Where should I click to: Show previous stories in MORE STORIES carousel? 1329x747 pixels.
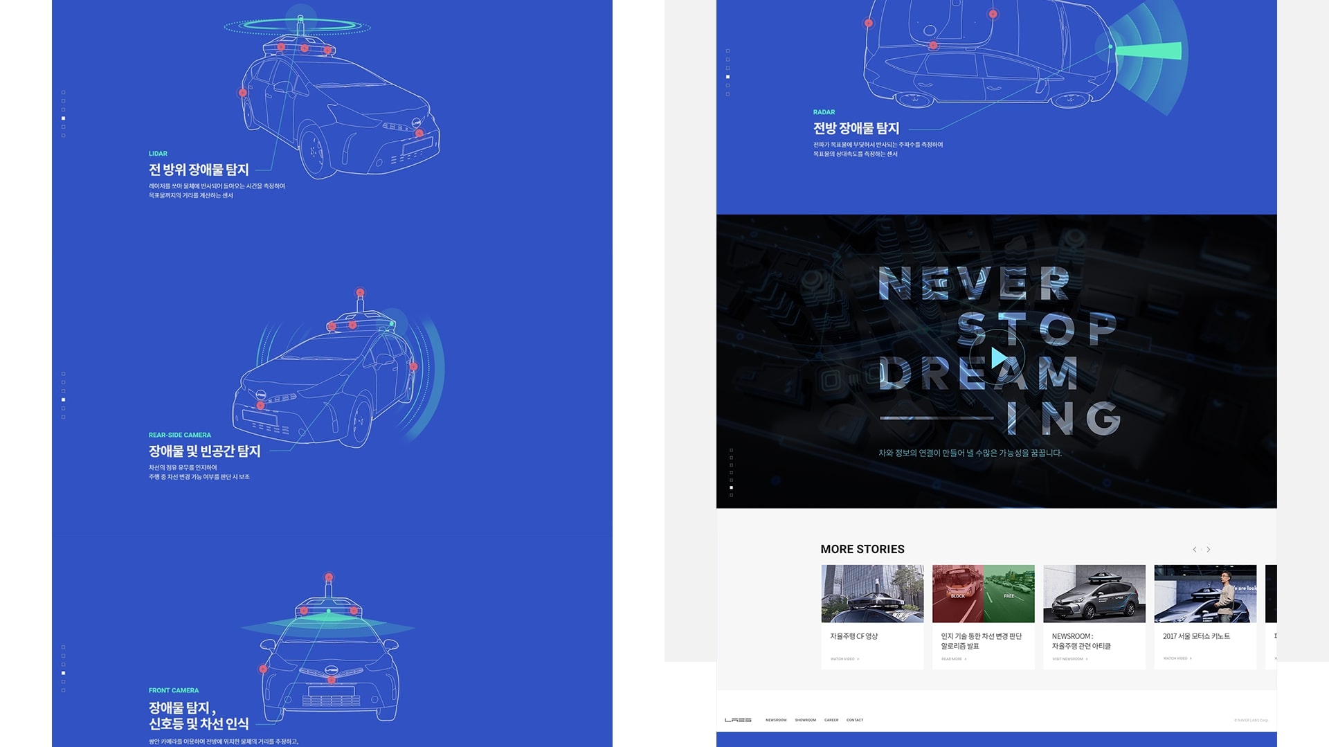[x=1195, y=550]
